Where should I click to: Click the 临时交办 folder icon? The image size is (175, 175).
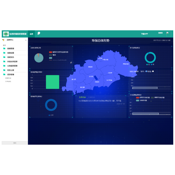pyautogui.click(x=4, y=57)
